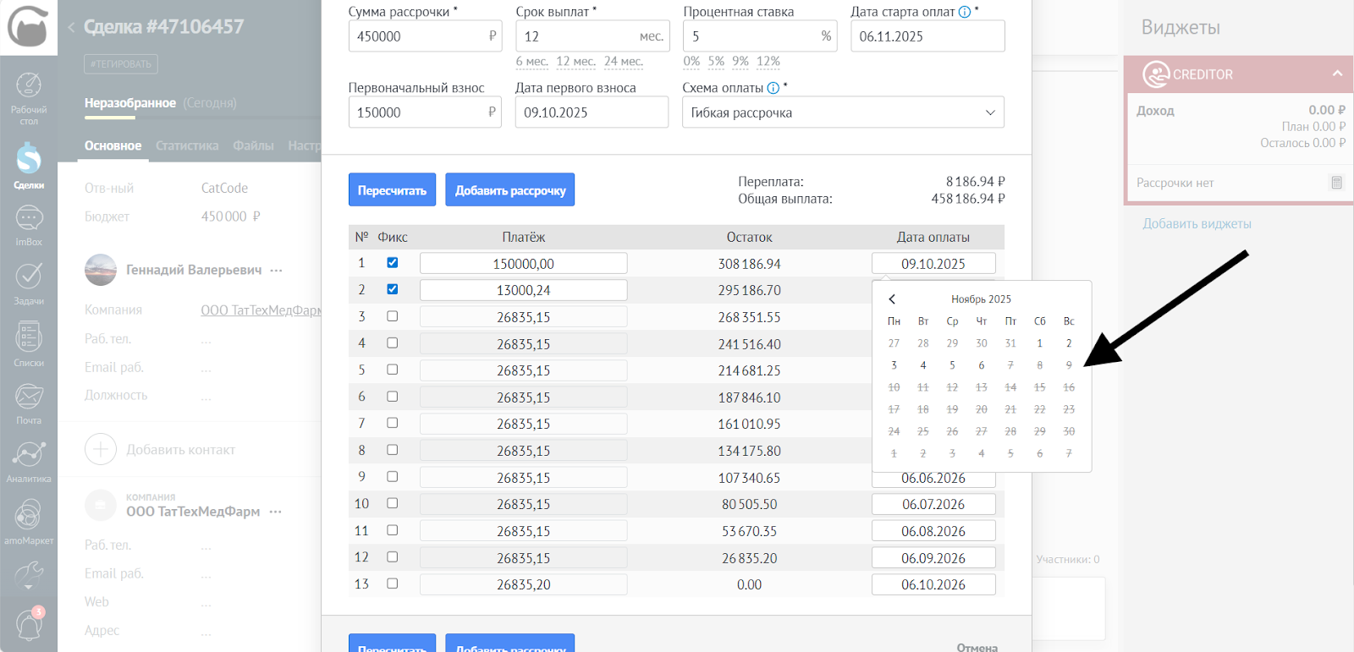Open the ImBox chat icon
Image resolution: width=1354 pixels, height=652 pixels.
click(x=29, y=225)
